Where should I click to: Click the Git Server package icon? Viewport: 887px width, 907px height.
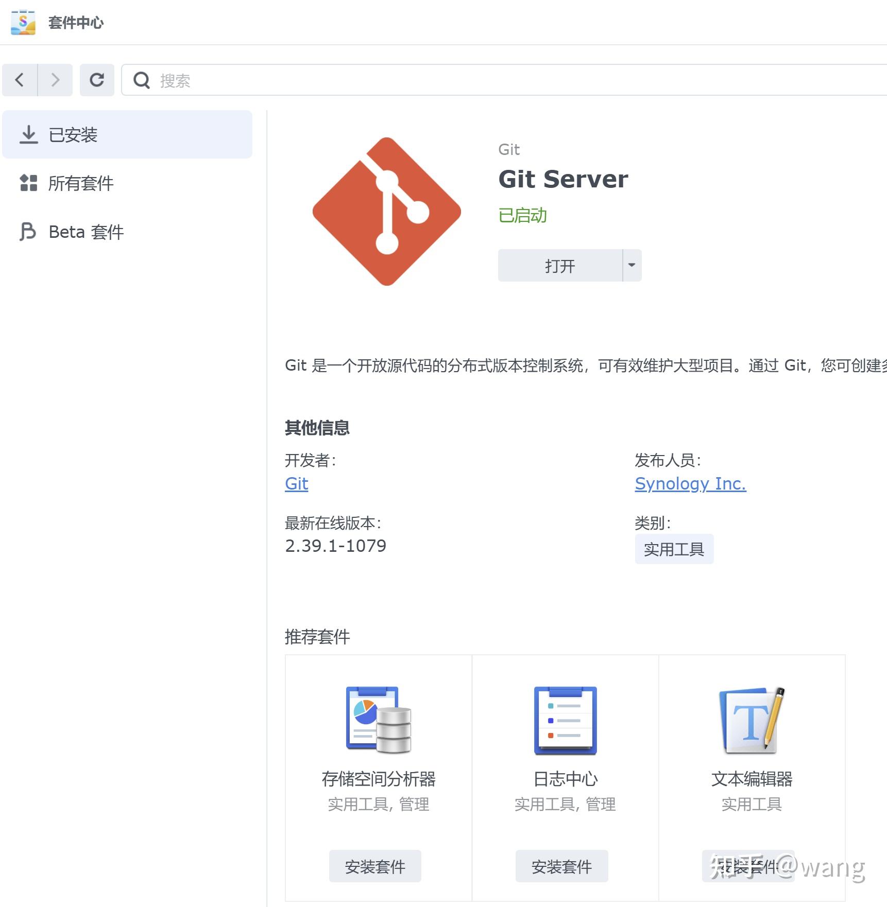coord(386,211)
